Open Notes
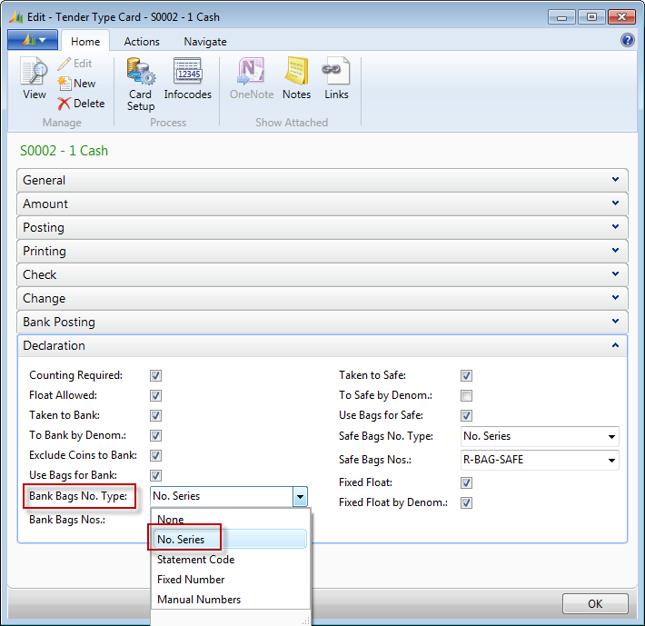 click(x=296, y=78)
